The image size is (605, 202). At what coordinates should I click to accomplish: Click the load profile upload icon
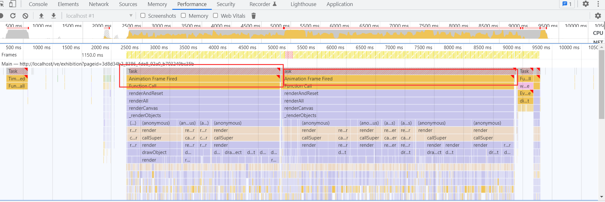(41, 16)
